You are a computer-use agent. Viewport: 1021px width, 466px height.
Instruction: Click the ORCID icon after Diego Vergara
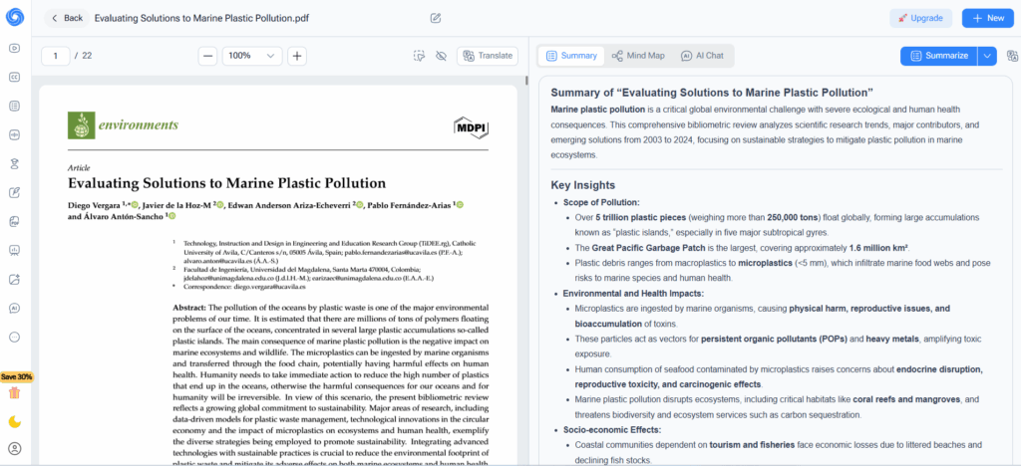[135, 205]
